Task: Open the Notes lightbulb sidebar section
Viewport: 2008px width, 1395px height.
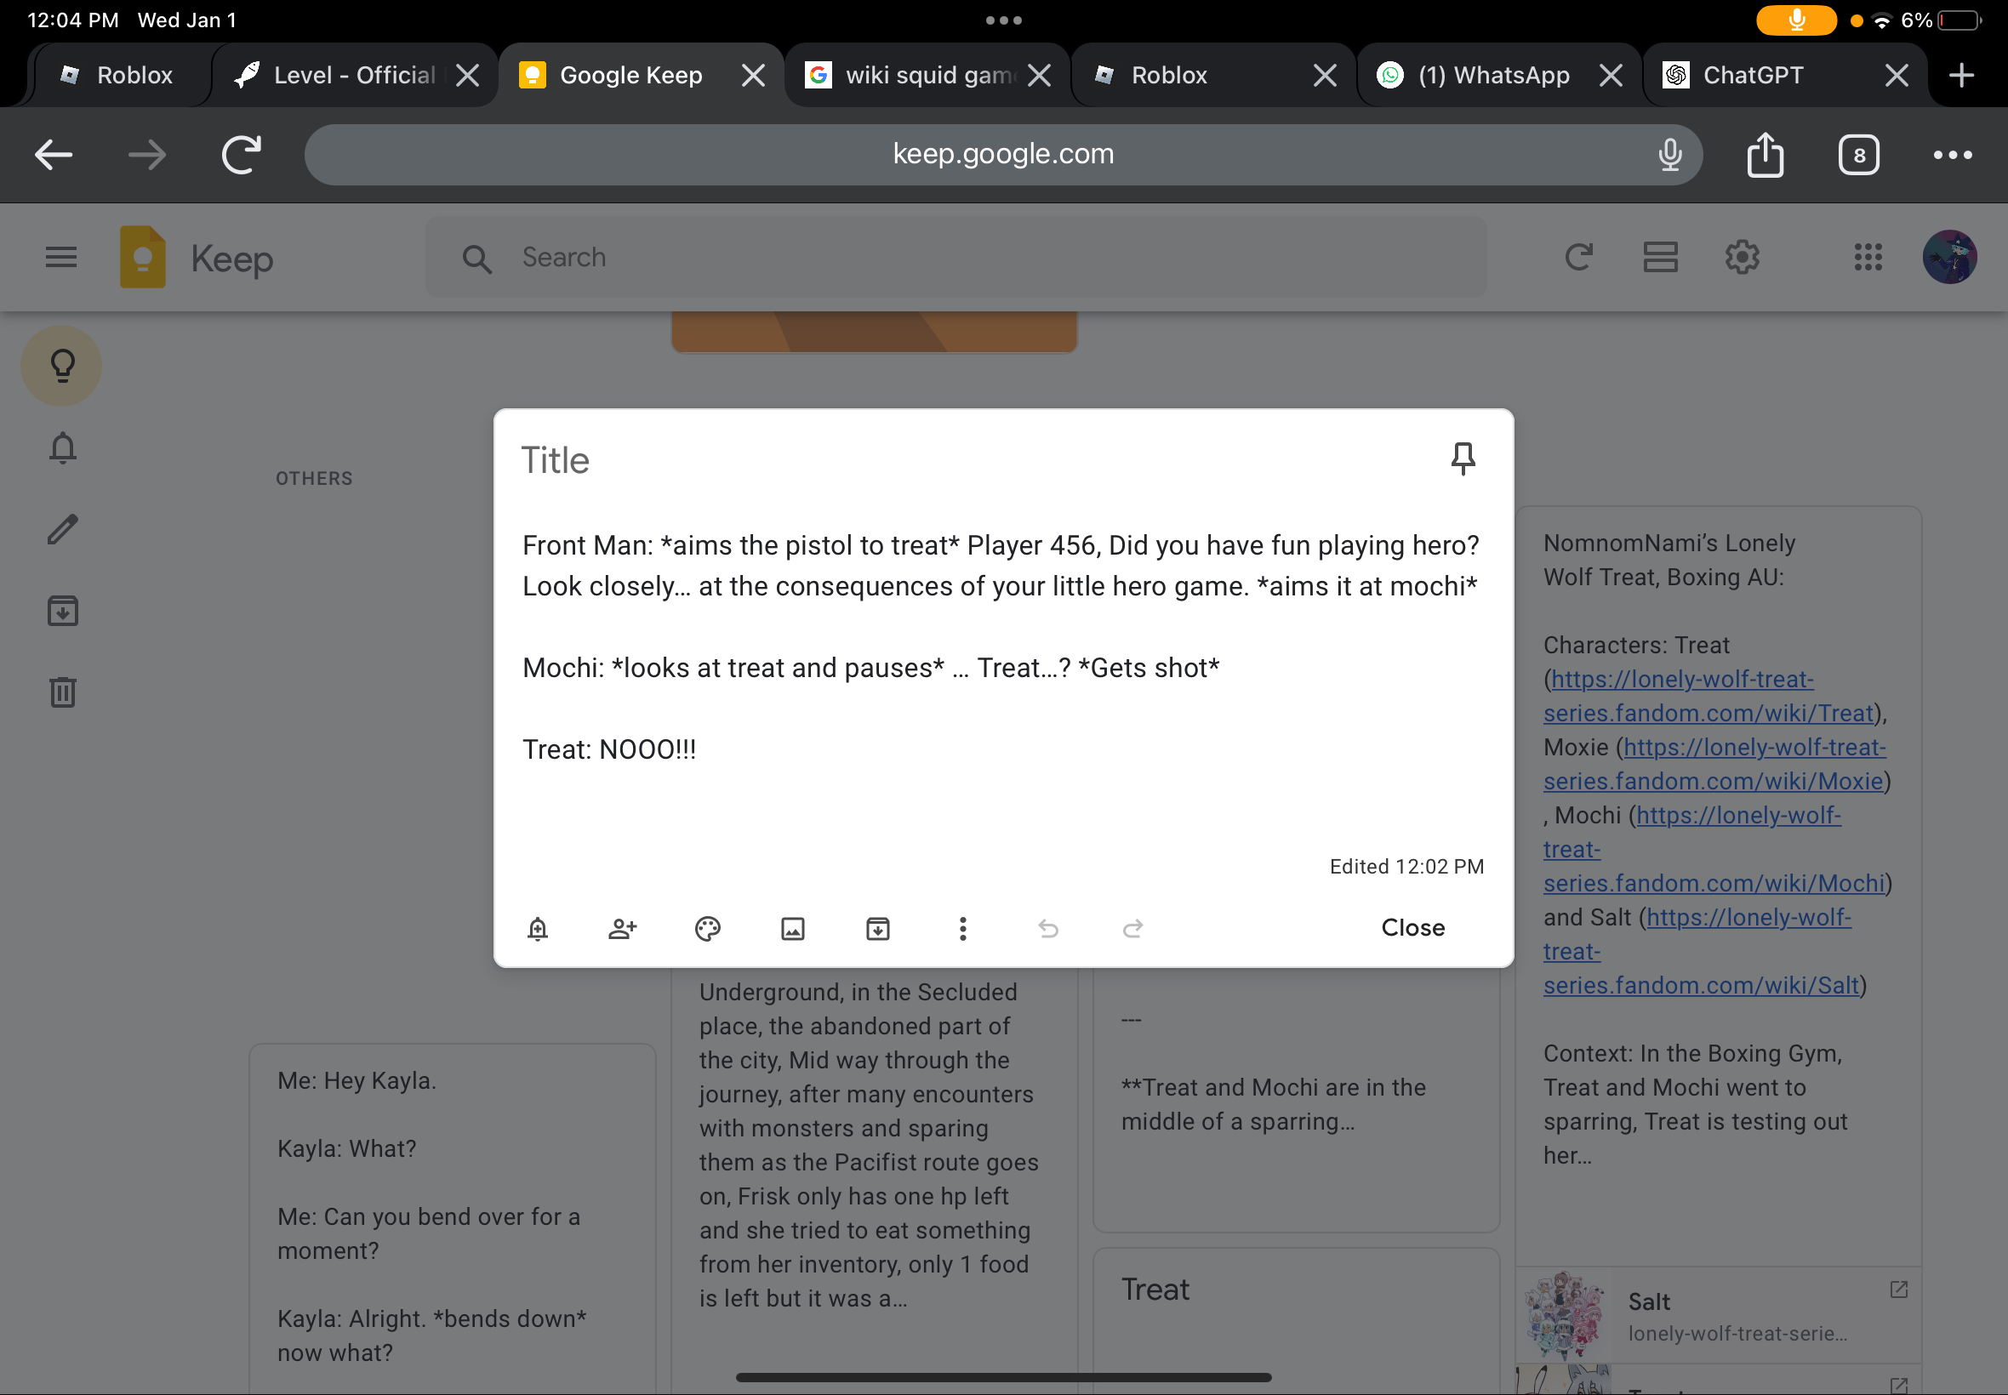Action: tap(62, 366)
